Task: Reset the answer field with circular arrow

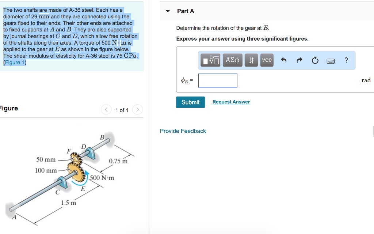Action: click(315, 61)
